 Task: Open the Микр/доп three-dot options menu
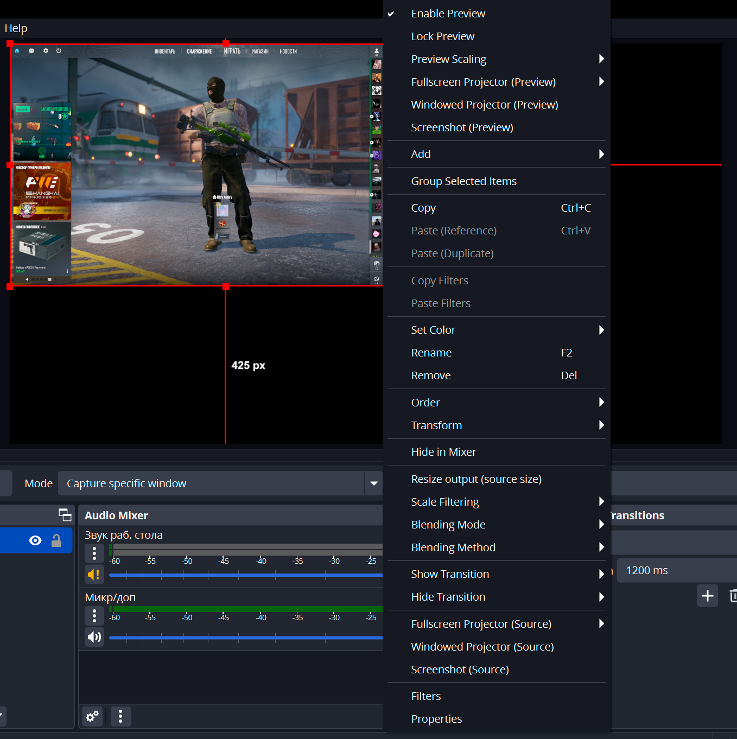point(94,615)
